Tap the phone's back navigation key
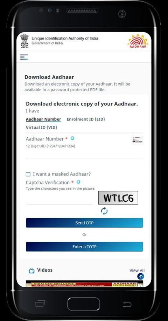Image resolution: width=168 pixels, height=321 pixels. tap(127, 304)
